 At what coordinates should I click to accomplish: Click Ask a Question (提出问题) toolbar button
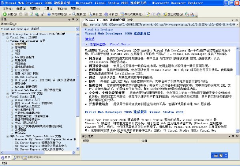coord(173,14)
